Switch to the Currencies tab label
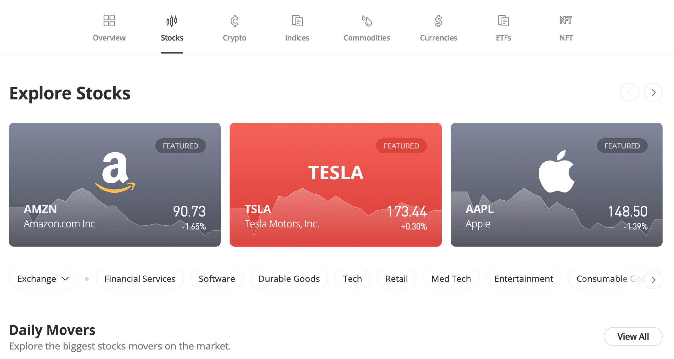 (x=438, y=38)
